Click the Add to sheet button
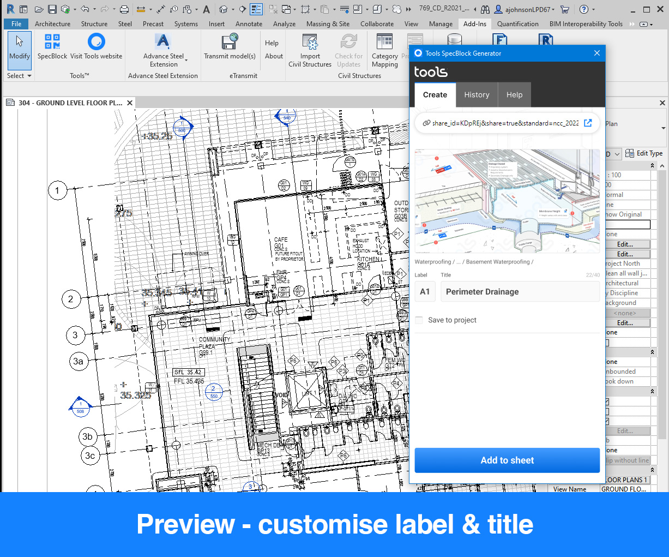669x557 pixels. tap(507, 460)
